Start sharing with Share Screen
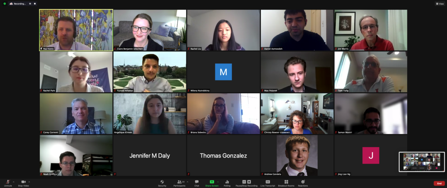447x188 pixels. coord(212,183)
